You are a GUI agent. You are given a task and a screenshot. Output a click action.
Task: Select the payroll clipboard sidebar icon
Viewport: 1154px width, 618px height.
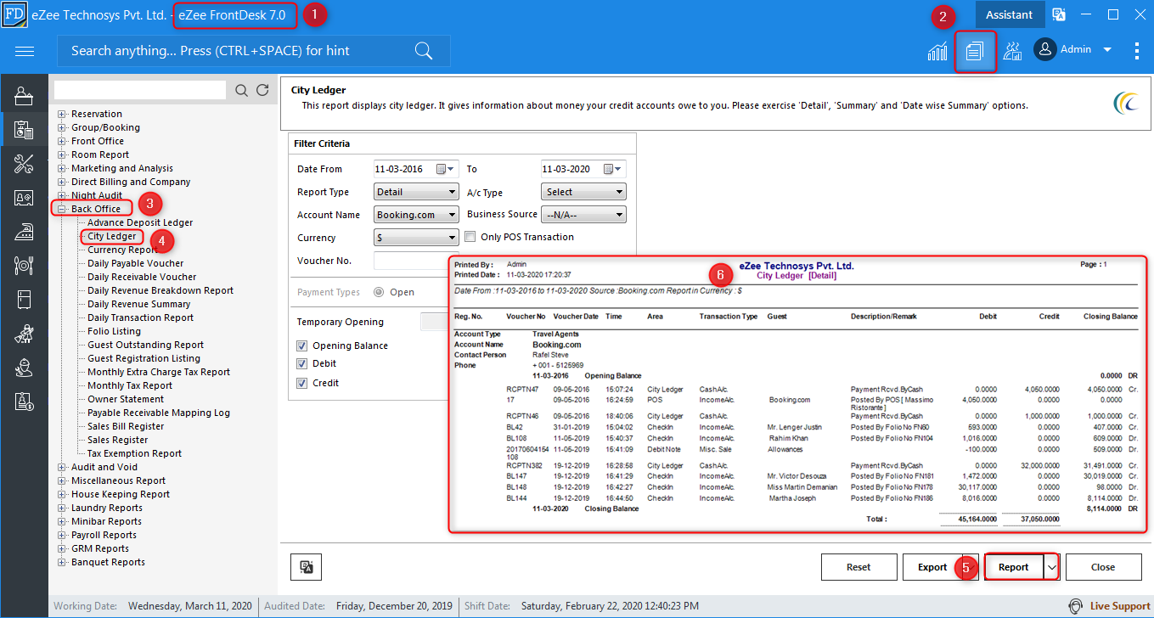click(x=24, y=402)
